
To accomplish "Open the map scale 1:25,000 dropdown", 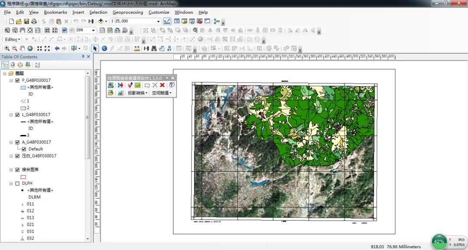I will (159, 21).
